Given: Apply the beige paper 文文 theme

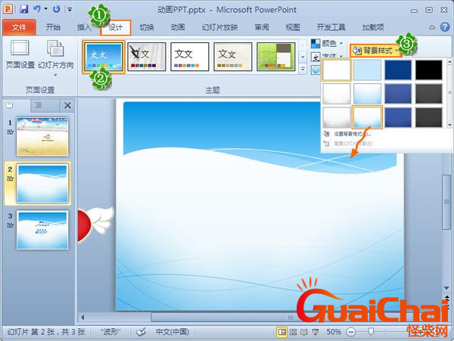Looking at the screenshot, I should (x=233, y=57).
